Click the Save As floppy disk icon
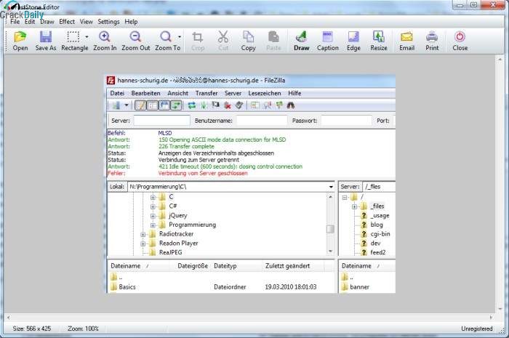This screenshot has width=509, height=338. point(45,41)
